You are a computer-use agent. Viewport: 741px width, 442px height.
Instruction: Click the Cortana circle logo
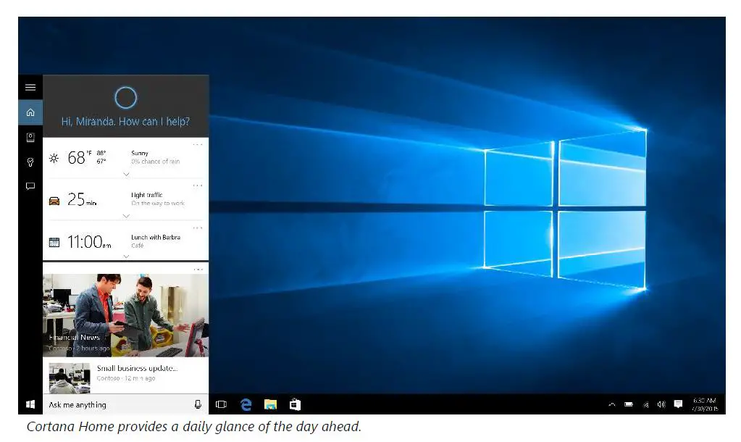click(x=126, y=98)
